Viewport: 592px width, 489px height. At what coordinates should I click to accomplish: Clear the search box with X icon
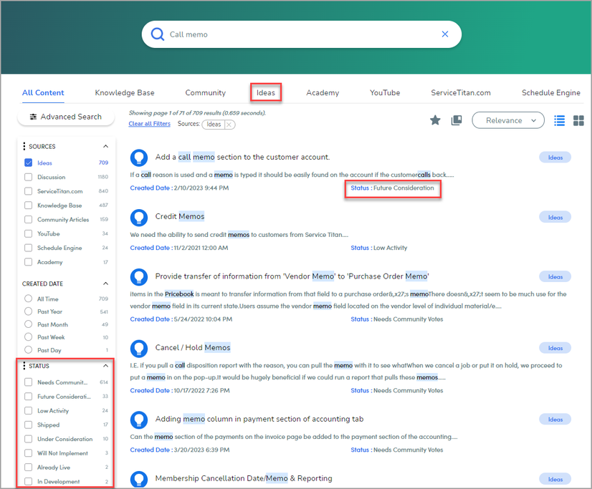point(445,34)
